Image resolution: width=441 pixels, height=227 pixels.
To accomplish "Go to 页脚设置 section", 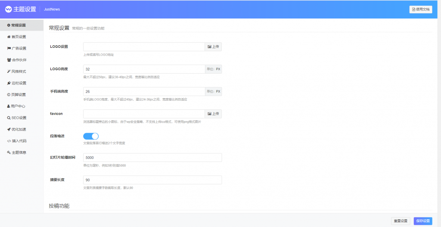I will [x=22, y=94].
